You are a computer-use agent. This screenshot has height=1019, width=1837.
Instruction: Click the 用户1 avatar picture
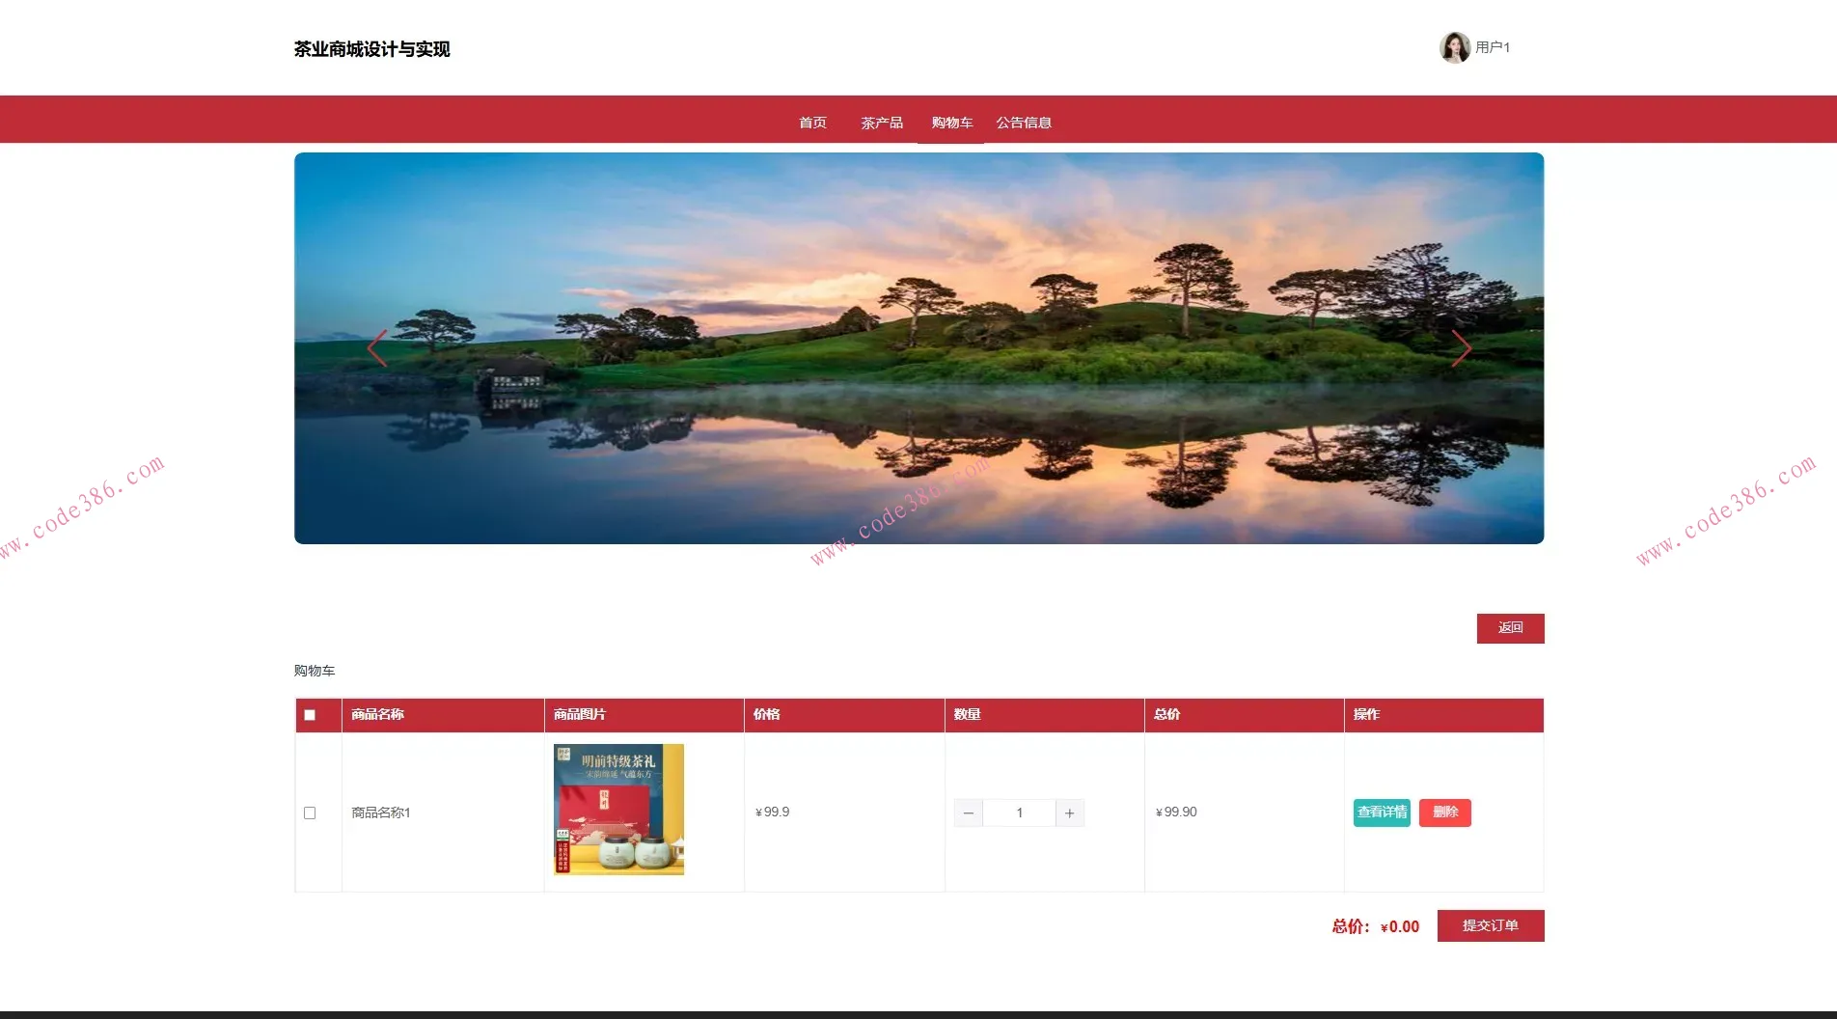tap(1454, 47)
